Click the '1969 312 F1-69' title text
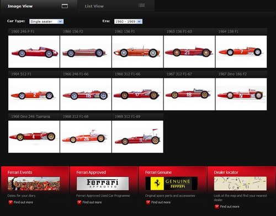 click(128, 116)
